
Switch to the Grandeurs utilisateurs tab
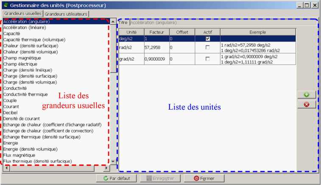(x=66, y=14)
